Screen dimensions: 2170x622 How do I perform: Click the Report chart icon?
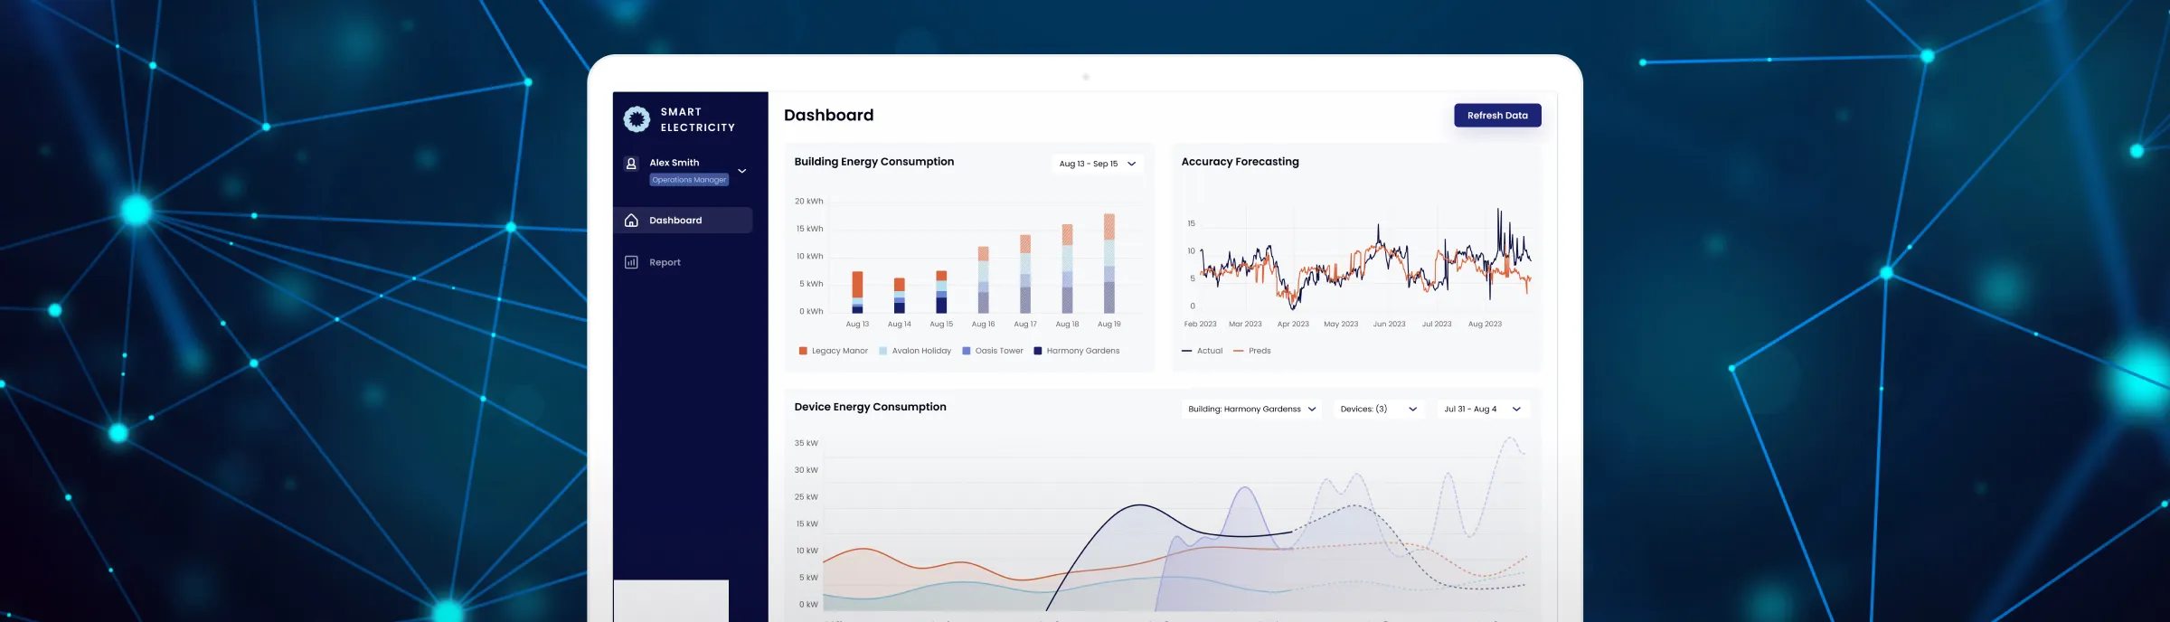(631, 262)
